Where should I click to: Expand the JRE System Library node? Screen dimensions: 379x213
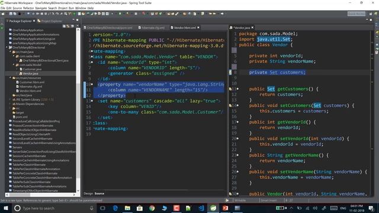11,99
